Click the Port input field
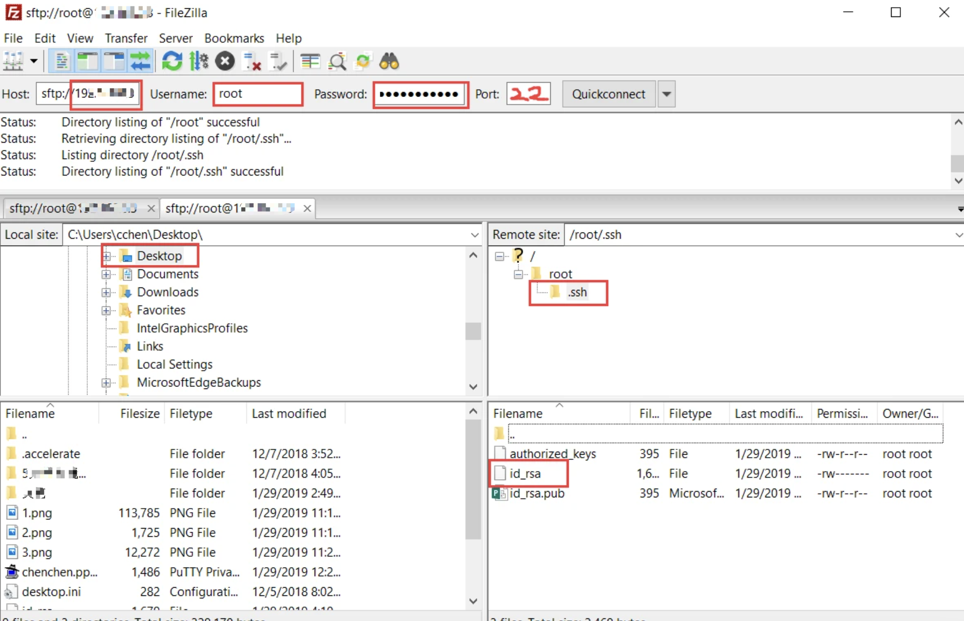The width and height of the screenshot is (964, 621). tap(528, 94)
